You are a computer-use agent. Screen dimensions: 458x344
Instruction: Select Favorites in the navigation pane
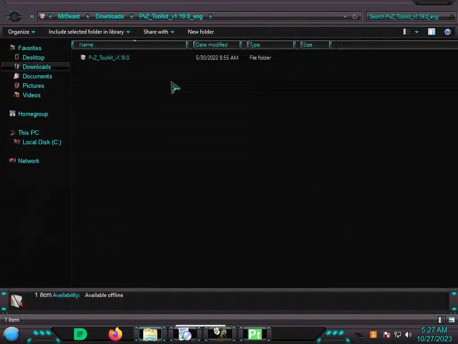tap(30, 48)
